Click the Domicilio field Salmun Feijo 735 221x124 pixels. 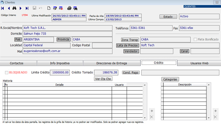pyautogui.click(x=67, y=33)
